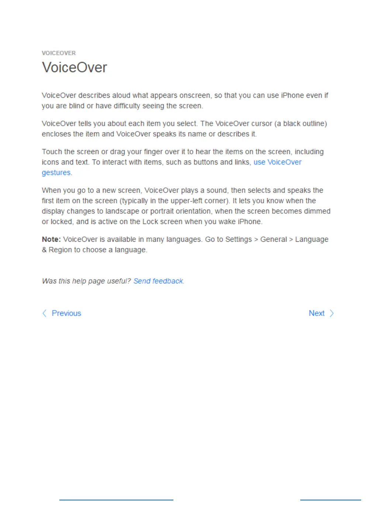
Task: Click the "Lock screen when you wake iPhone" line
Action: pos(152,222)
